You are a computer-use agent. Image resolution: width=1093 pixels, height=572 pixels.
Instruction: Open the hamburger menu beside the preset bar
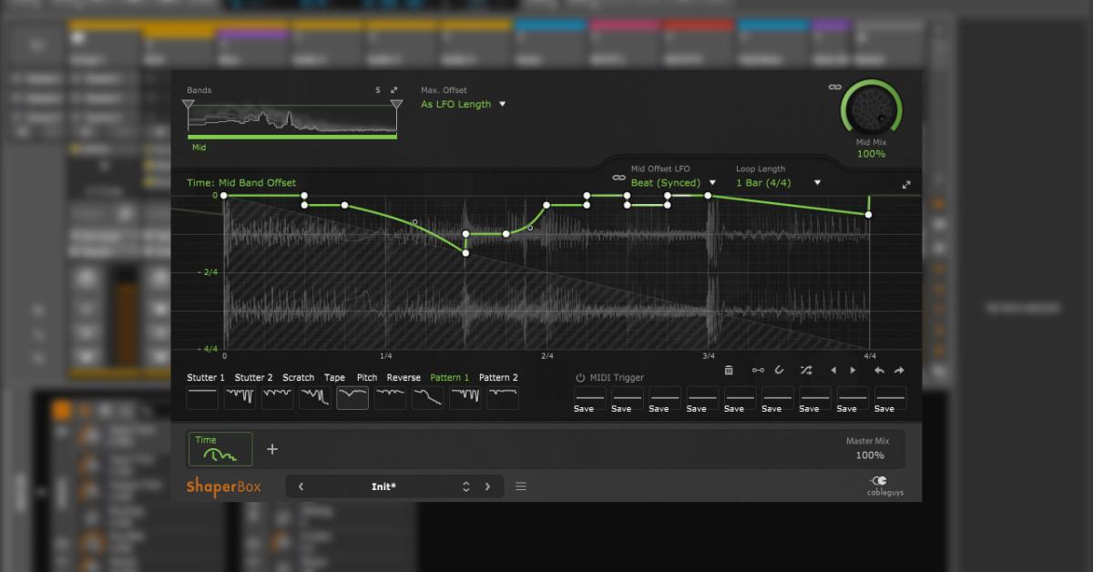tap(521, 486)
